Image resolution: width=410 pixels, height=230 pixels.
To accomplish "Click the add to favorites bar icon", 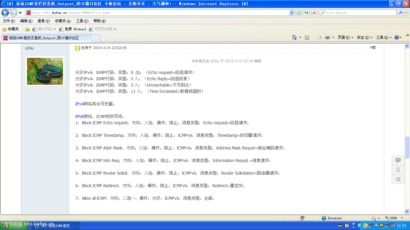I will click(x=27, y=29).
